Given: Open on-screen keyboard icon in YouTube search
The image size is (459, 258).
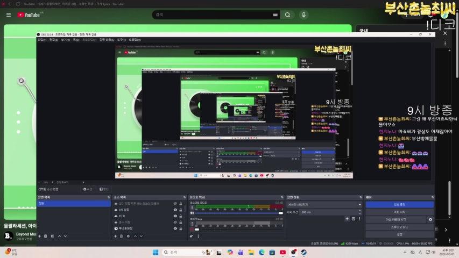Looking at the screenshot, I should coord(275,15).
